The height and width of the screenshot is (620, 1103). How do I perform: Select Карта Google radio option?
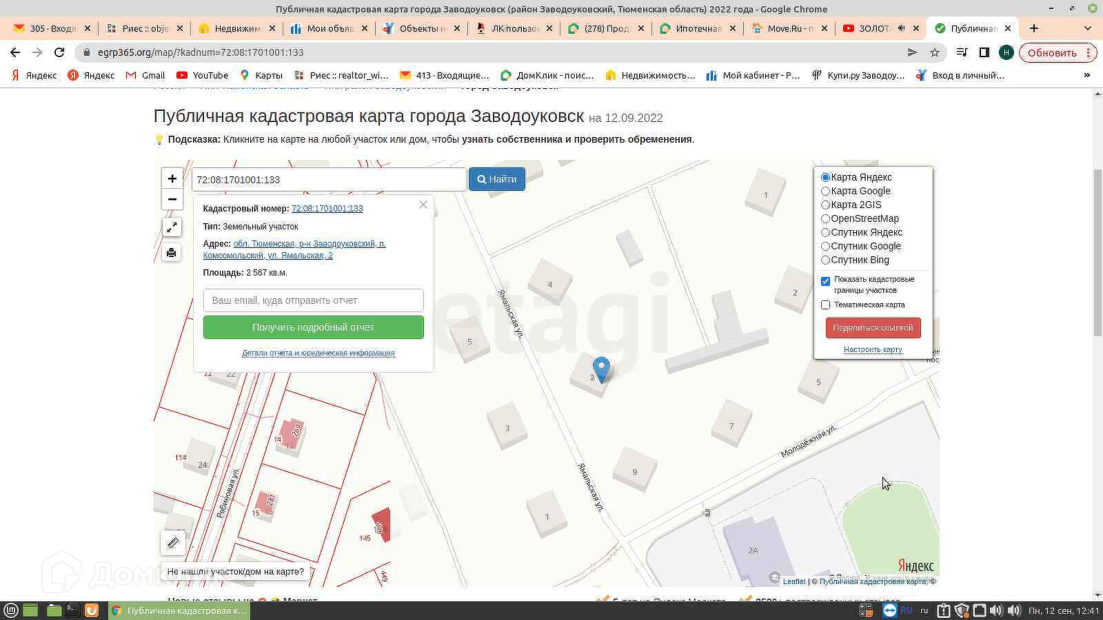[x=825, y=191]
